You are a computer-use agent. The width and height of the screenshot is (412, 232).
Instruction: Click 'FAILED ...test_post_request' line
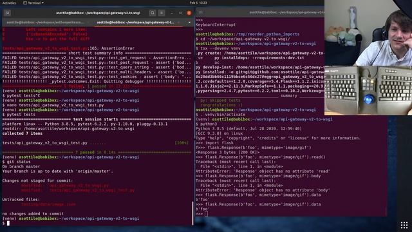(x=97, y=63)
